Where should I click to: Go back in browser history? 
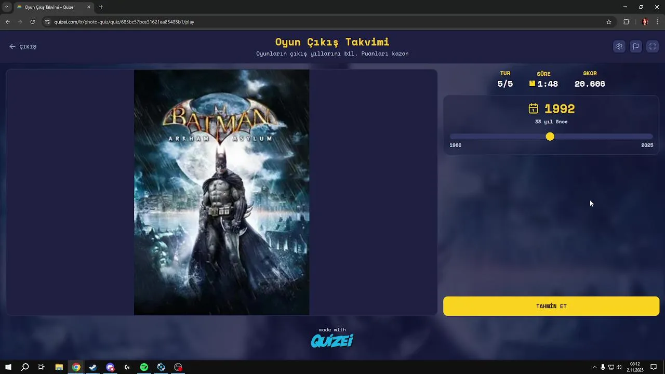[x=7, y=22]
